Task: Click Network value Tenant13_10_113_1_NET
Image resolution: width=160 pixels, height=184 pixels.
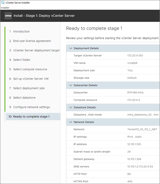Action: (x=142, y=129)
